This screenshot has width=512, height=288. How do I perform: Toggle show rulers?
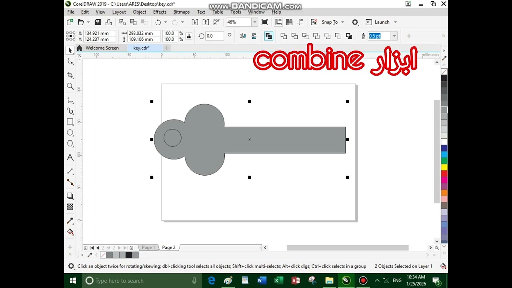pyautogui.click(x=278, y=22)
